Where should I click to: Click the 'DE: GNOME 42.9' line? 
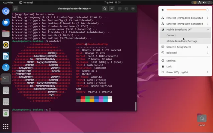(x=87, y=71)
